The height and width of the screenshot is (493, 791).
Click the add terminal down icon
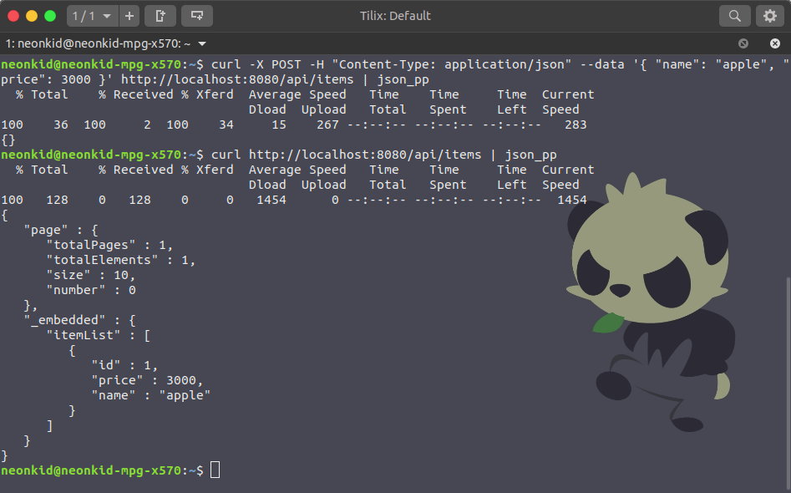click(197, 16)
